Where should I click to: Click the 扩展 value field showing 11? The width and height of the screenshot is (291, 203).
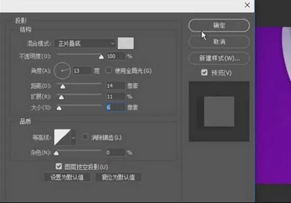pos(115,96)
